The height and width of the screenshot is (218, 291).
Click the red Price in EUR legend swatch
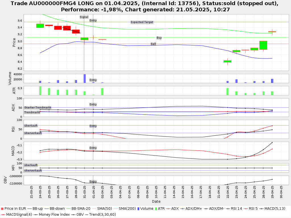point(2,209)
